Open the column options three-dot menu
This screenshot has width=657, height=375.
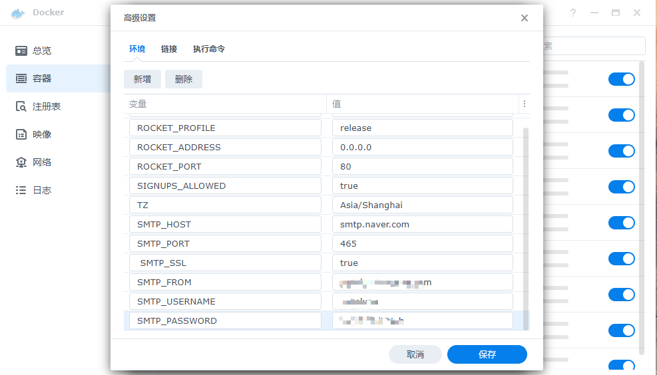click(x=525, y=104)
